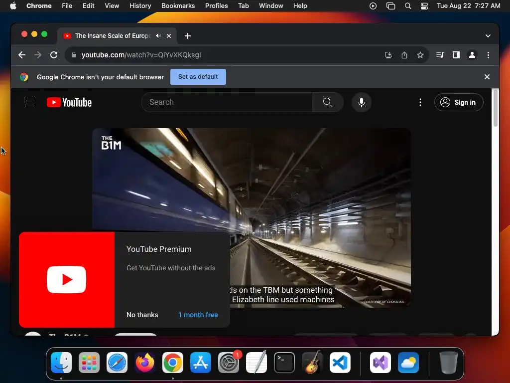Reload the YouTube page
510x383 pixels.
54,55
